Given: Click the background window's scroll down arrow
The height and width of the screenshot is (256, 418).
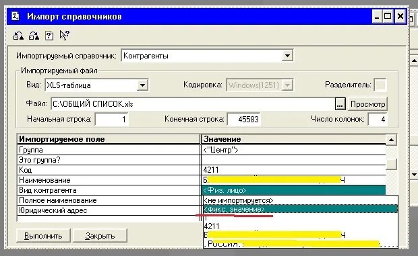Looking at the screenshot, I should pos(414,175).
